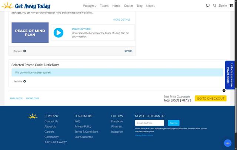
Task: Go to Get Away Today logo home
Action: click(x=27, y=6)
